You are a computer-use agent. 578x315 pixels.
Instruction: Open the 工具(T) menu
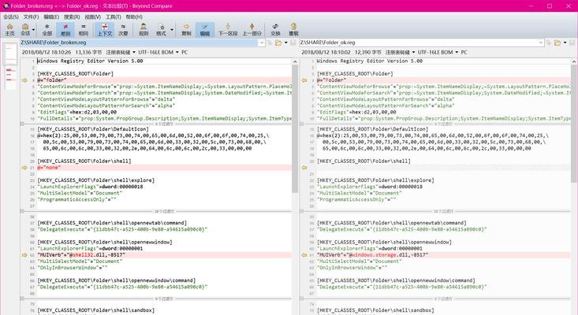click(x=114, y=17)
